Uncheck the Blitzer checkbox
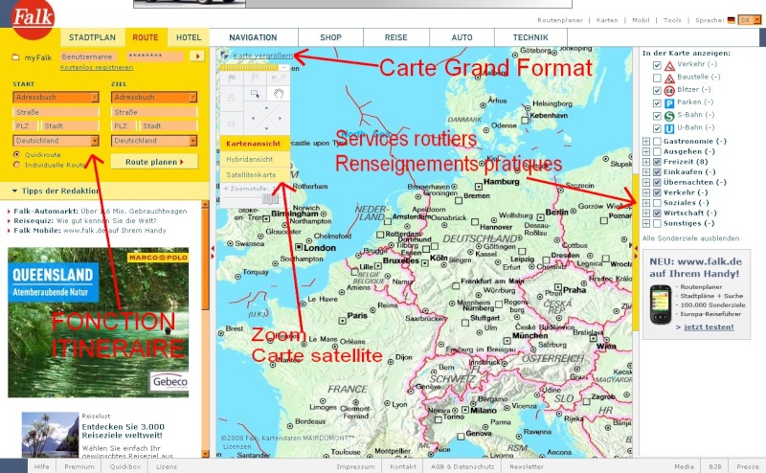This screenshot has height=473, width=766. (657, 90)
